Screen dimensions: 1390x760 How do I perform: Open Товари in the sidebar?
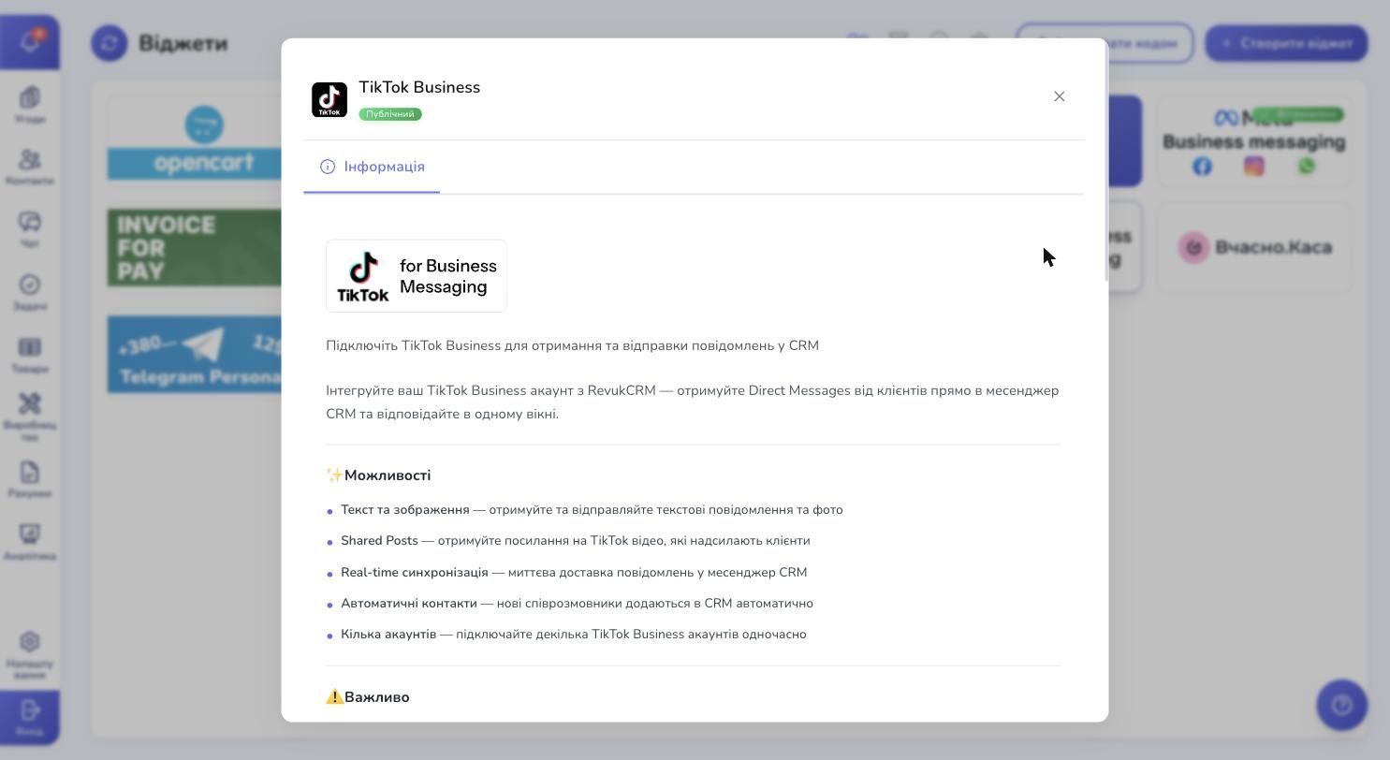(x=30, y=355)
